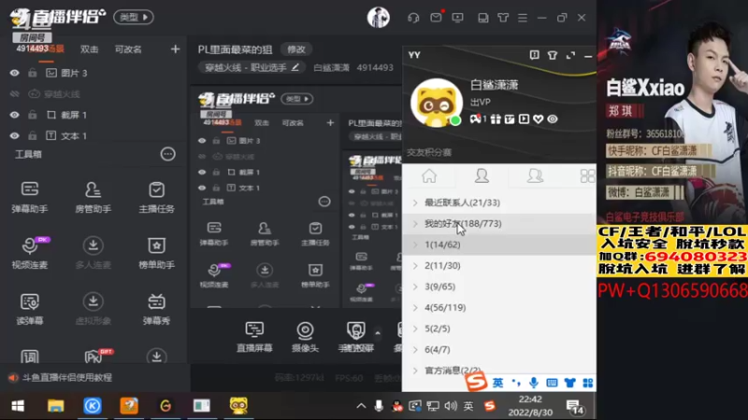Open 读弹幕 tool in toolbox

click(30, 309)
